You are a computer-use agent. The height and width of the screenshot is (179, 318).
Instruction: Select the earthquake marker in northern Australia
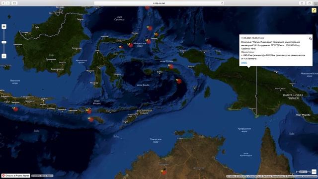tap(163, 173)
